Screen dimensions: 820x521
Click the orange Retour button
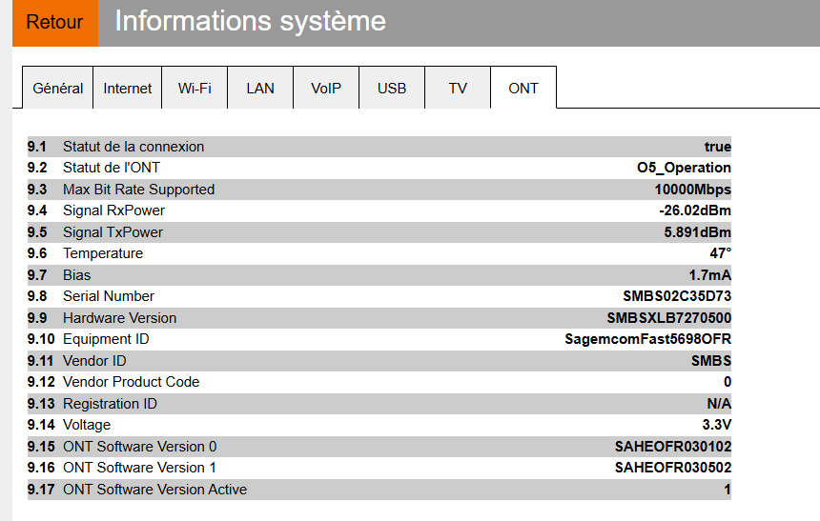click(55, 23)
